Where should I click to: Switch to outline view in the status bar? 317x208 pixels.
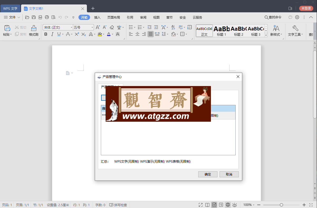pyautogui.click(x=221, y=205)
